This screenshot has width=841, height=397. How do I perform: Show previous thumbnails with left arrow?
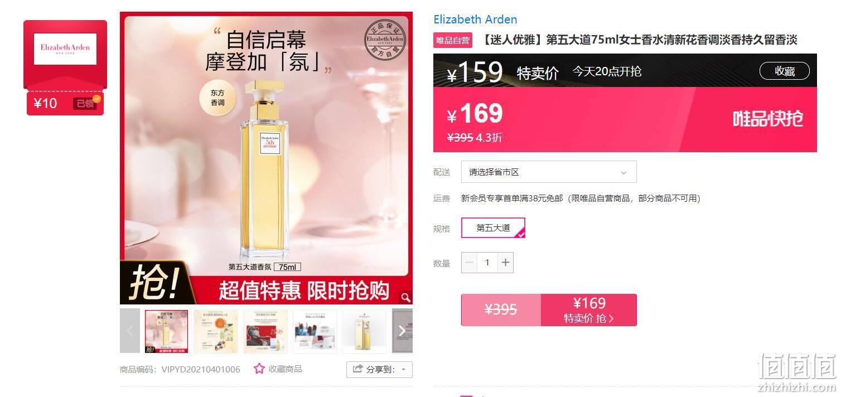130,331
